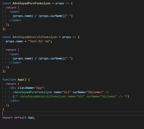Click the function keyword before App()
Viewport: 144px width, 129px height.
(9, 79)
